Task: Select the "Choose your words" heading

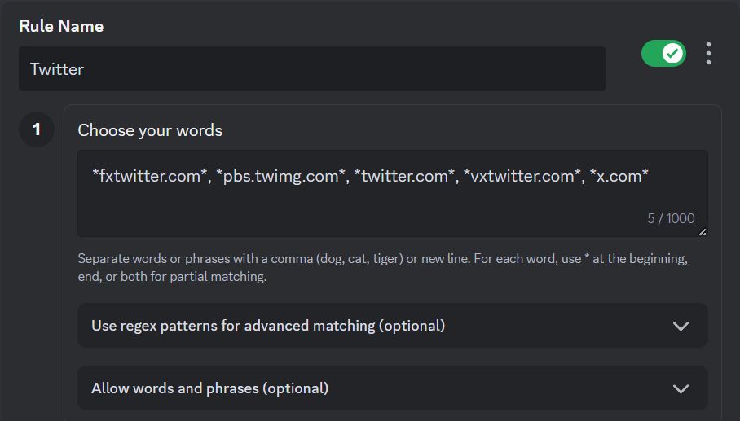Action: pyautogui.click(x=150, y=130)
